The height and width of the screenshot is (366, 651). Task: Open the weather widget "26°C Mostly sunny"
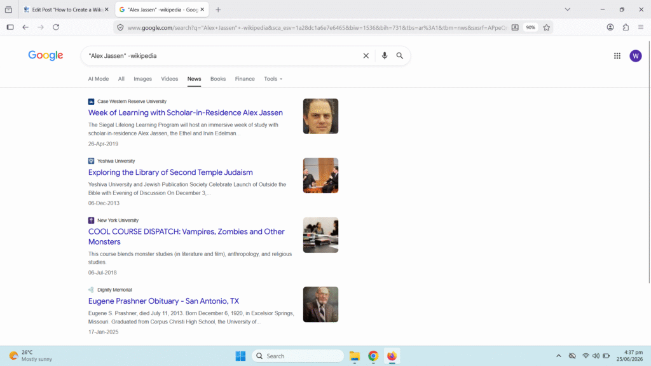tap(31, 356)
